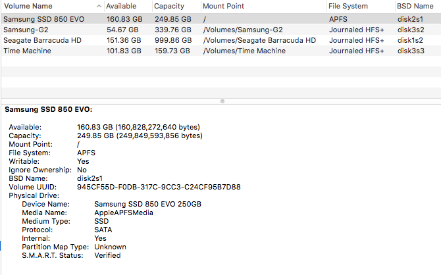Select the Samsung SSD 850 EVO volume row
Viewport: 441px width, 275px height.
(x=221, y=19)
